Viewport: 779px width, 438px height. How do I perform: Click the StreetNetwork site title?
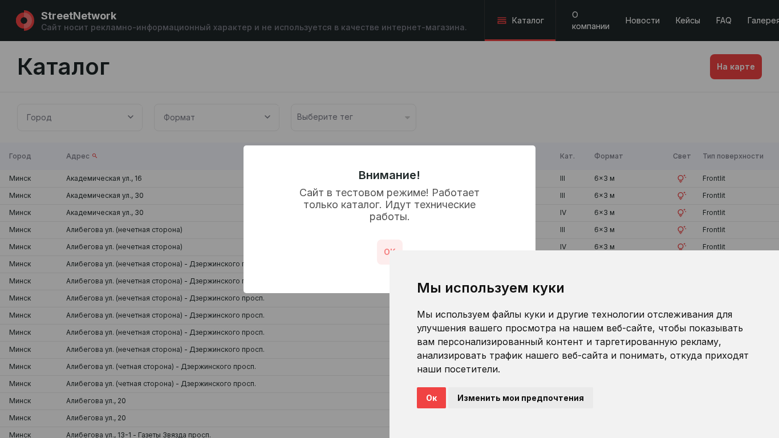[x=79, y=16]
